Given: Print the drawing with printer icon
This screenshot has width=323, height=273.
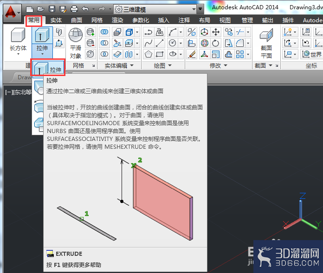Looking at the screenshot, I should (74, 9).
